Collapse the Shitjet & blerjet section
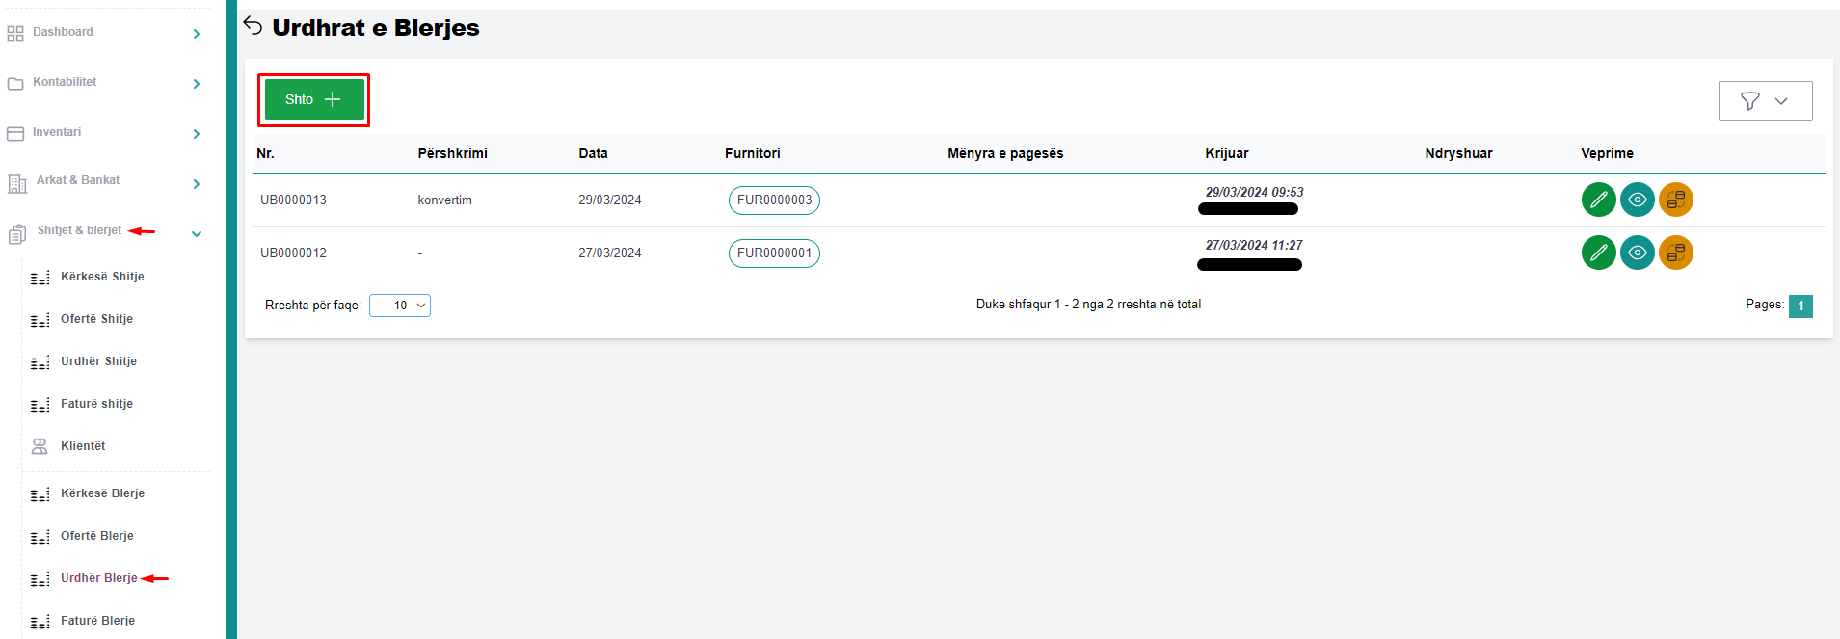 point(196,233)
